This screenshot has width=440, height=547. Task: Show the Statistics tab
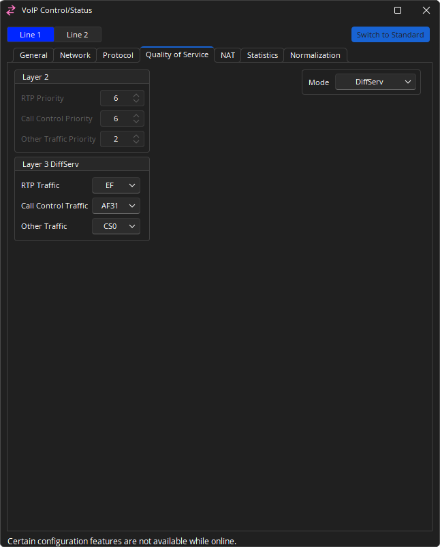pyautogui.click(x=262, y=55)
